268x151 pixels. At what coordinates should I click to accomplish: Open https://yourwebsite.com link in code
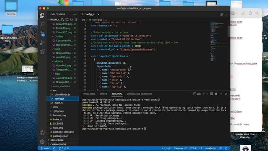[x=137, y=49]
